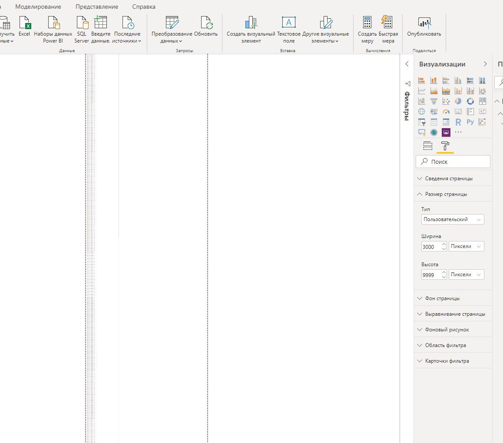
Task: Open the Преобразование данных dropdown
Action: point(172,30)
